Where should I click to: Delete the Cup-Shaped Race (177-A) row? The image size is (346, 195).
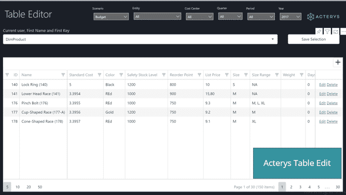pos(332,112)
